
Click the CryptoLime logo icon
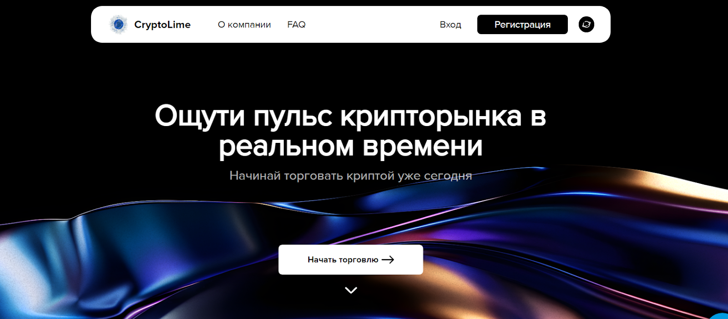118,25
